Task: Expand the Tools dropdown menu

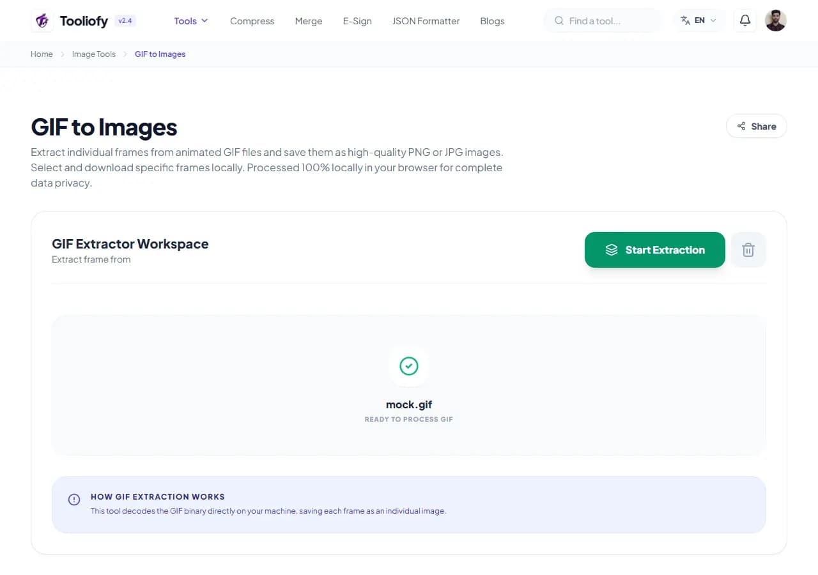Action: (x=191, y=20)
